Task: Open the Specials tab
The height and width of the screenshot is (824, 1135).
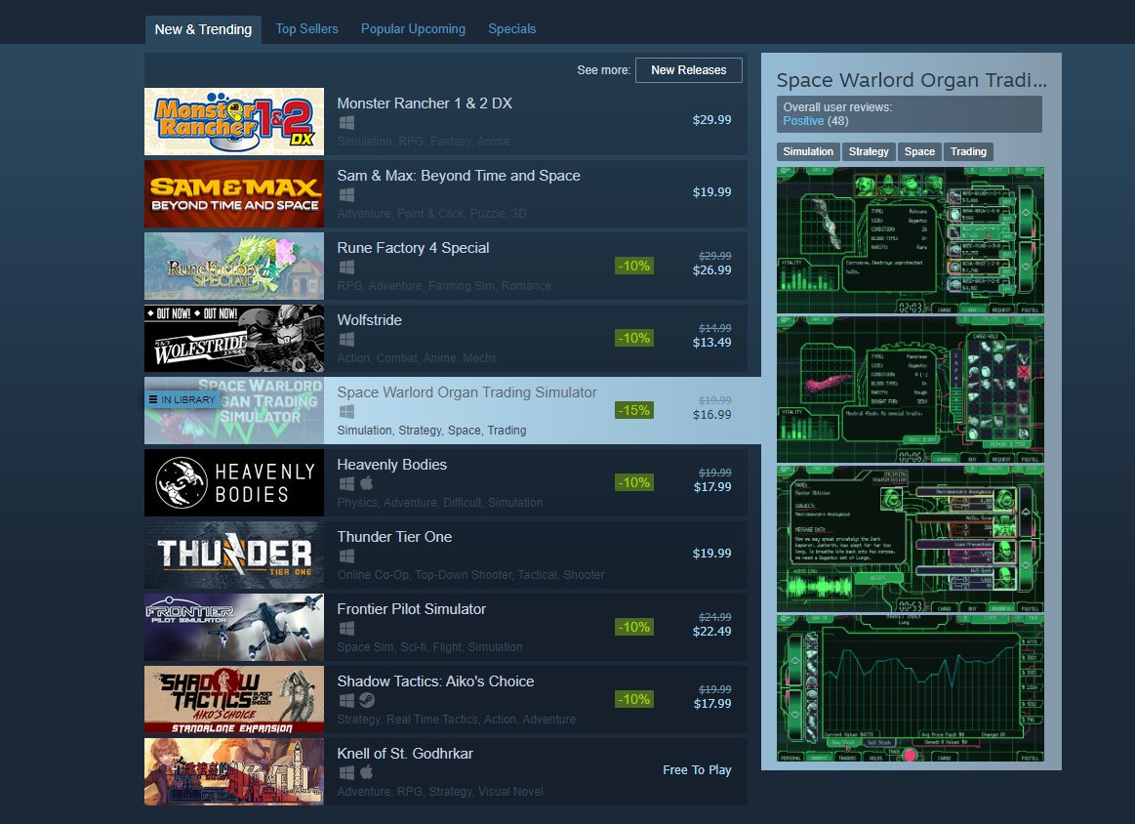Action: tap(511, 29)
